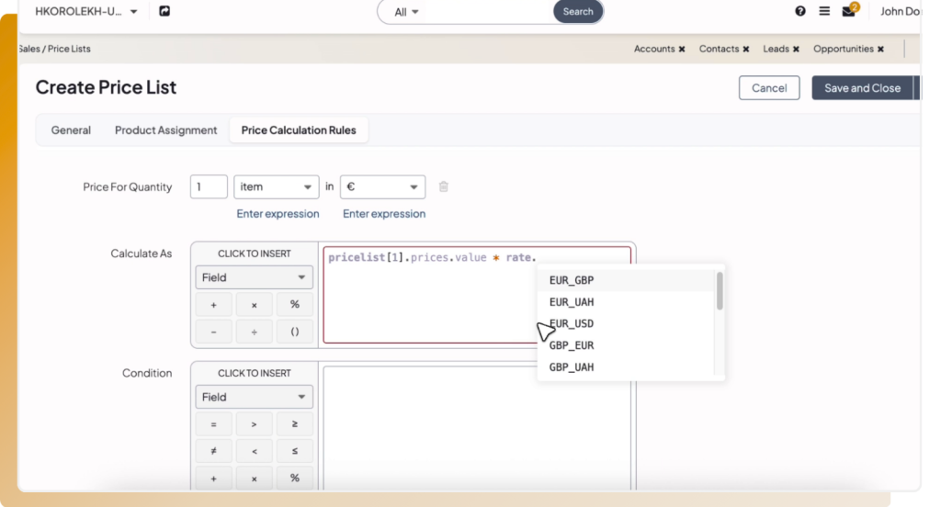Click the autocomplete list scrollbar

point(720,290)
